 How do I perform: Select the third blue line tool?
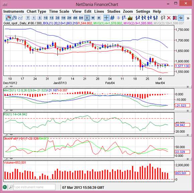[150, 18]
